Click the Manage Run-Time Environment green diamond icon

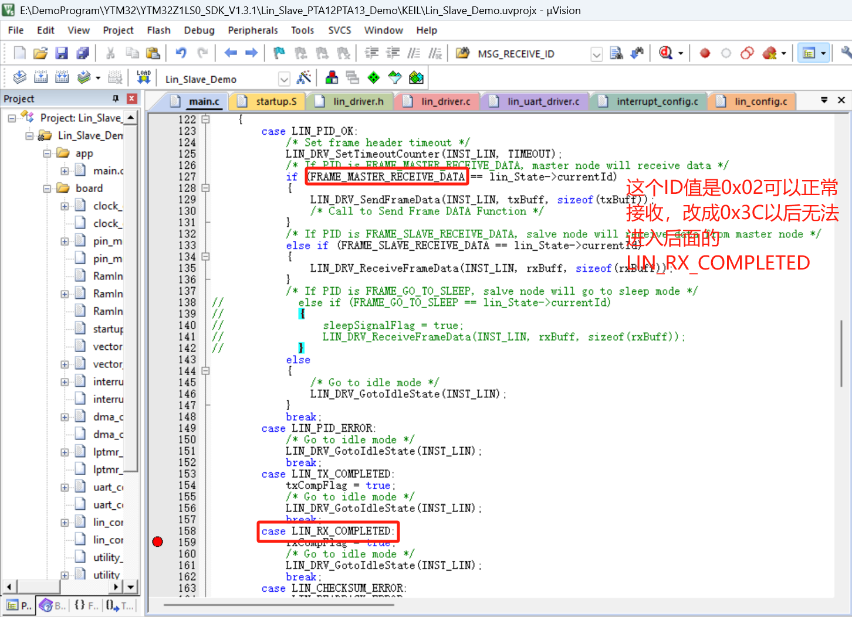(x=373, y=77)
